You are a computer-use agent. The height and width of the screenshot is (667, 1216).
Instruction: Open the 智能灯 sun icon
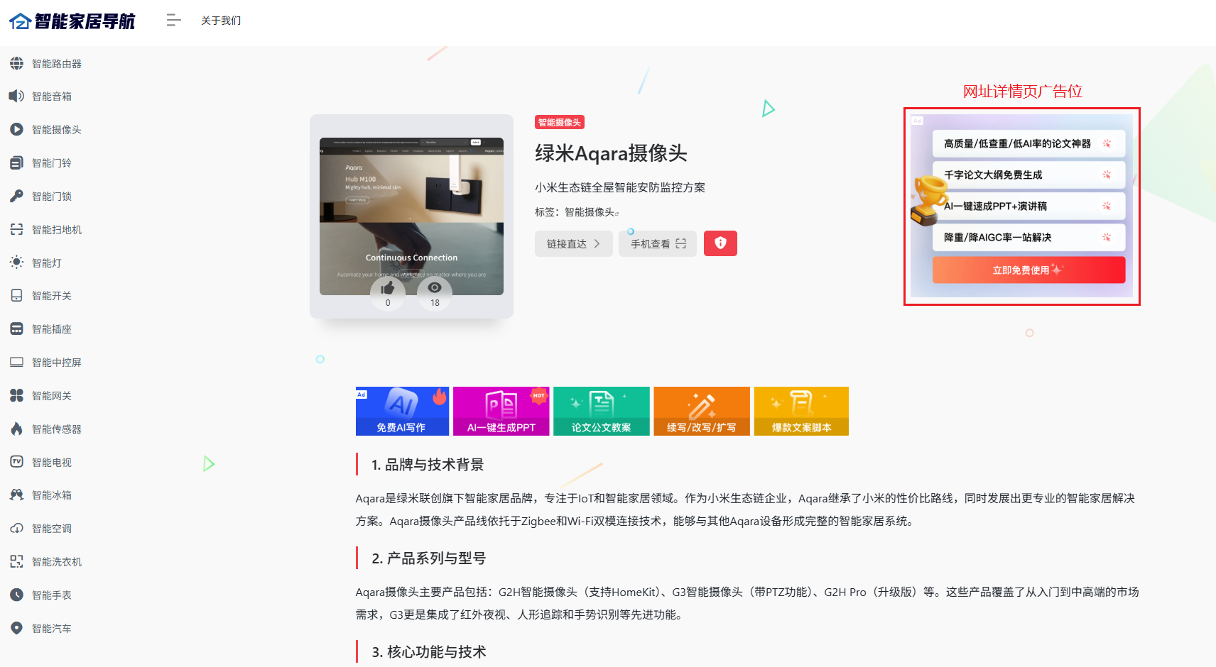tap(16, 263)
